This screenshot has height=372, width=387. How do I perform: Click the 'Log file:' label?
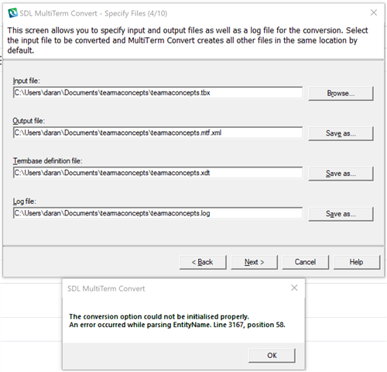click(x=25, y=201)
